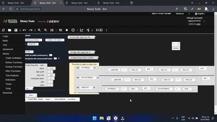Click the Deriv logo

click(x=53, y=21)
